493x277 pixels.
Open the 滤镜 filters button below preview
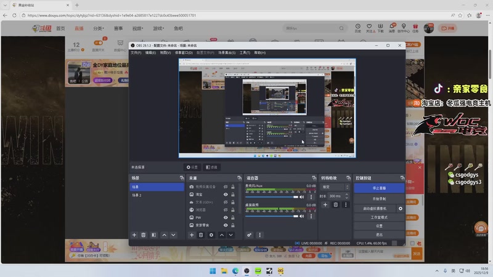(x=211, y=167)
